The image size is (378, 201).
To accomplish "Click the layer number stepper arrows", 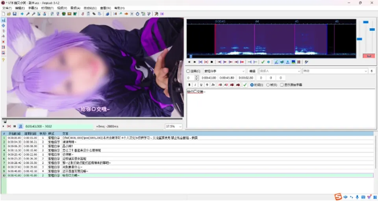I will (x=197, y=78).
